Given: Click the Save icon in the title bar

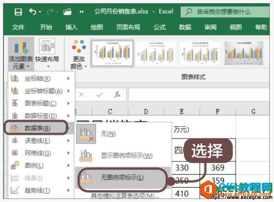Looking at the screenshot, I should tap(18, 12).
